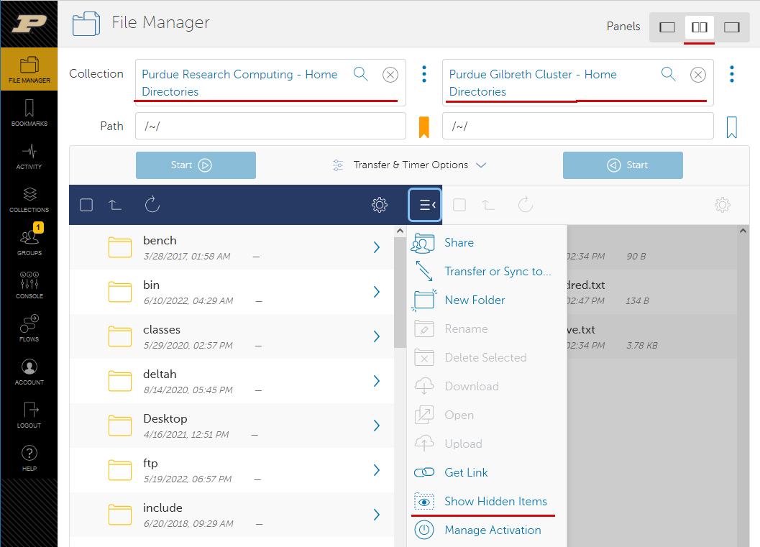Click the left Path input field
Image resolution: width=760 pixels, height=547 pixels.
coord(270,126)
